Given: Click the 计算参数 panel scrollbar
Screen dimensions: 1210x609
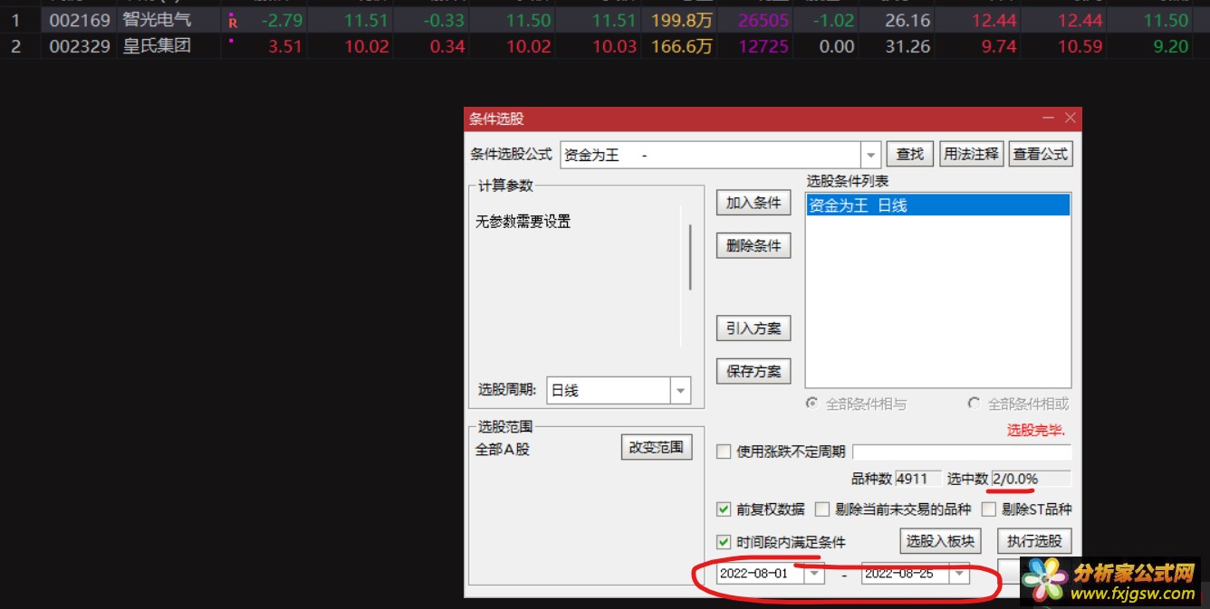Looking at the screenshot, I should 690,258.
